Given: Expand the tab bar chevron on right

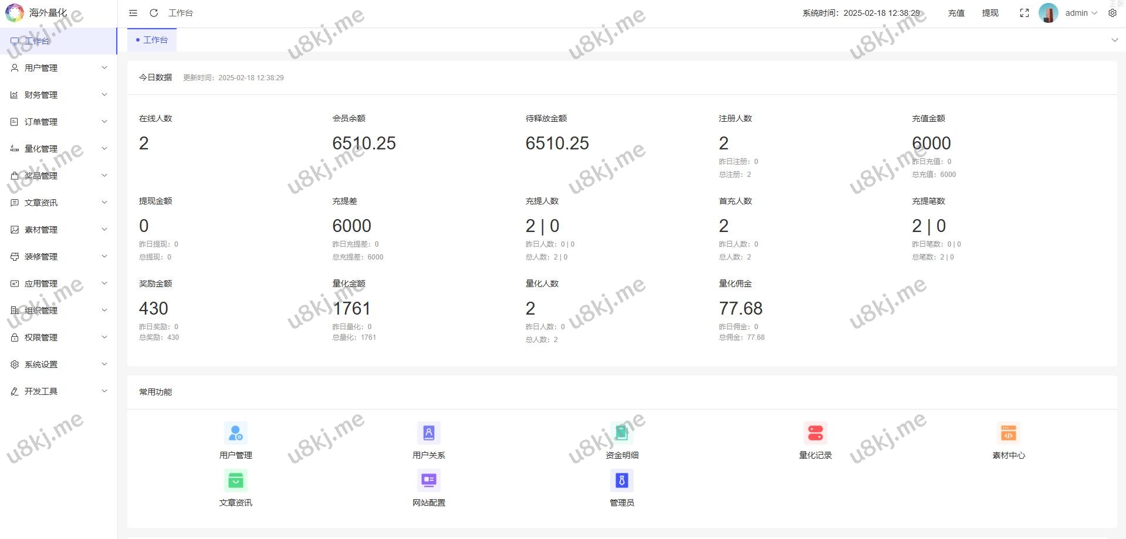Looking at the screenshot, I should (1114, 40).
